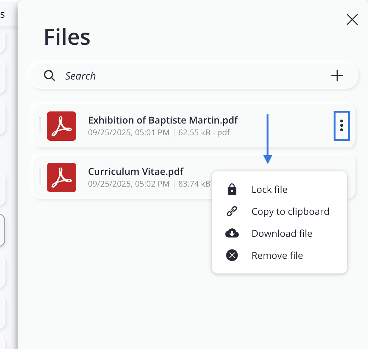Click the chain link icon in menu
Image resolution: width=368 pixels, height=349 pixels.
click(x=232, y=212)
